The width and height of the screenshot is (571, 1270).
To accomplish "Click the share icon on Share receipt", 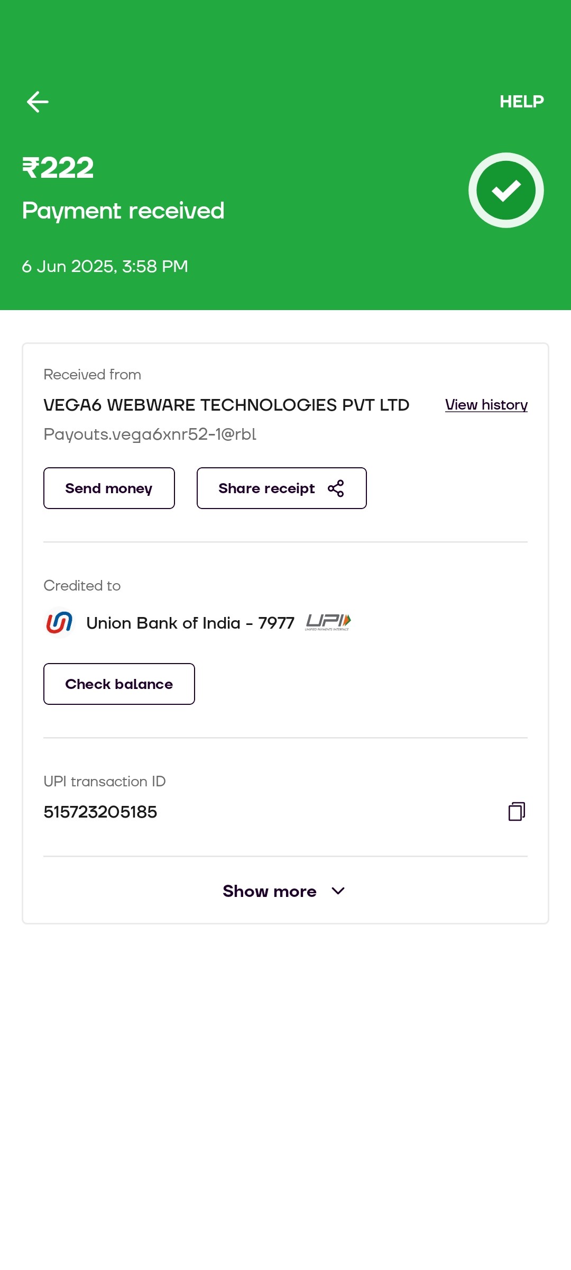I will point(336,488).
